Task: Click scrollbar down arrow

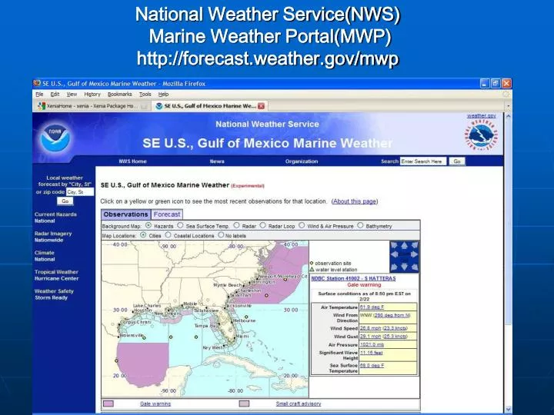Action: 508,410
